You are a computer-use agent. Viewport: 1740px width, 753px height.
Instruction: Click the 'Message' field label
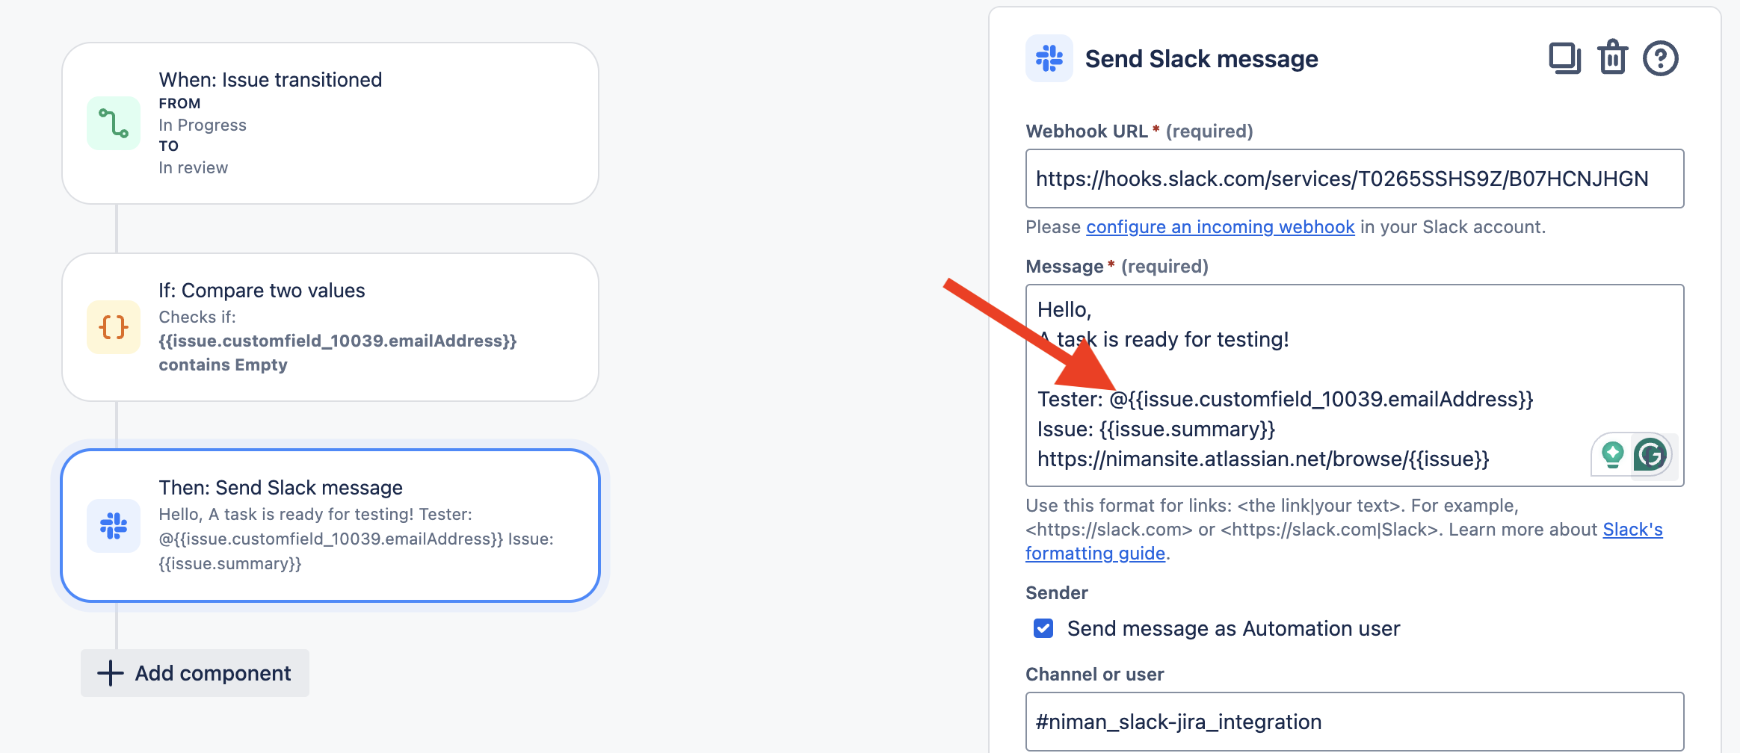coord(1064,266)
